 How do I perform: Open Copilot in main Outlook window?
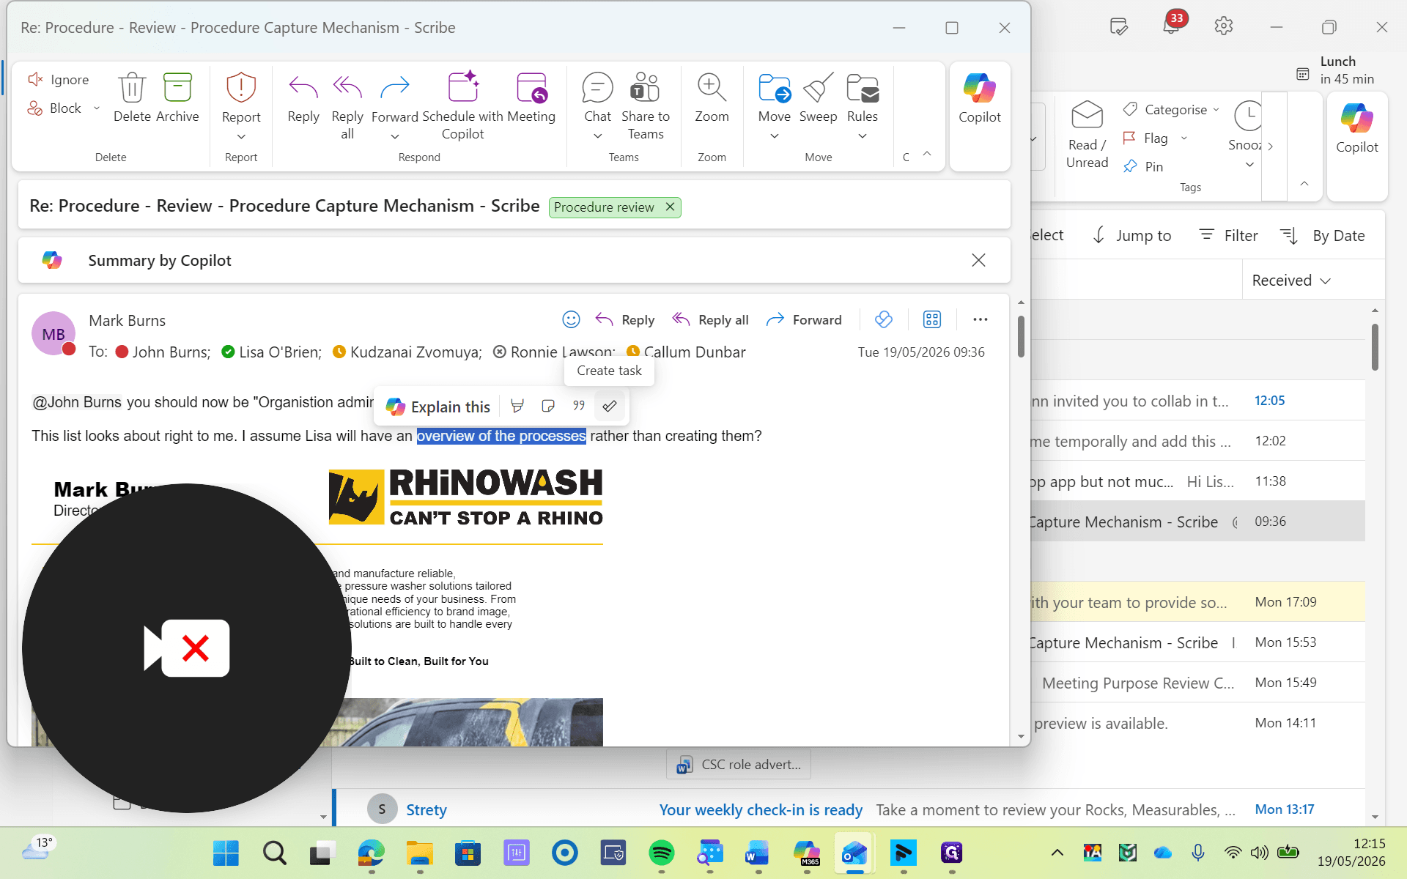point(1357,127)
